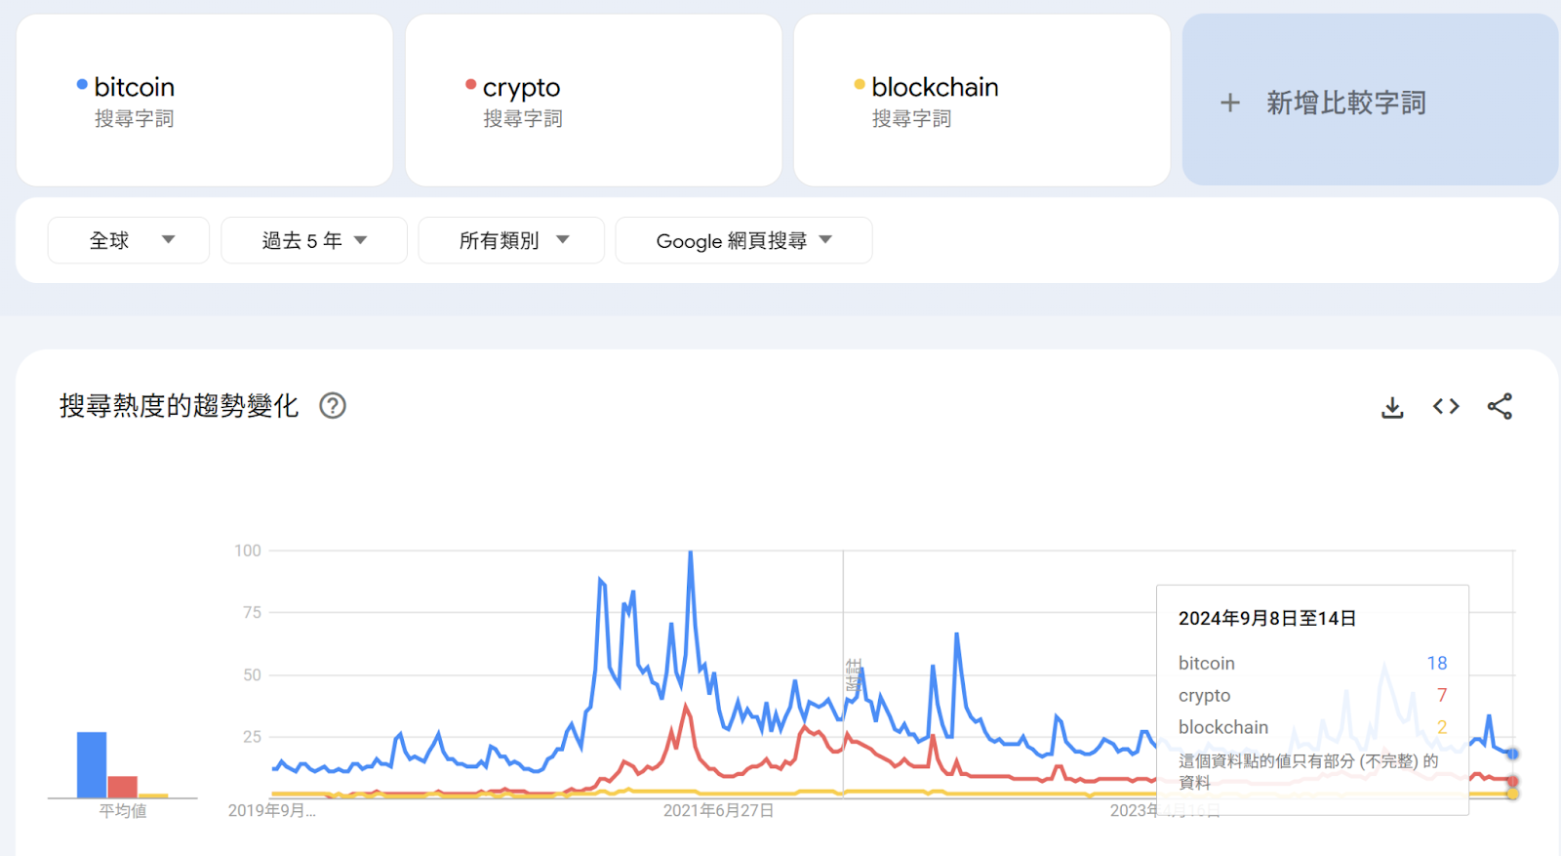Click 新增比較字詞 to add a term
Viewport: 1561px width, 856px height.
click(x=1345, y=102)
